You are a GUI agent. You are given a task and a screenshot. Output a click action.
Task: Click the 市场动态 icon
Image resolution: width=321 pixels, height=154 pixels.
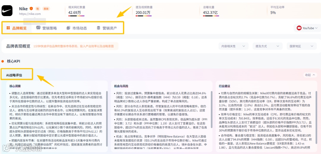(x=68, y=28)
